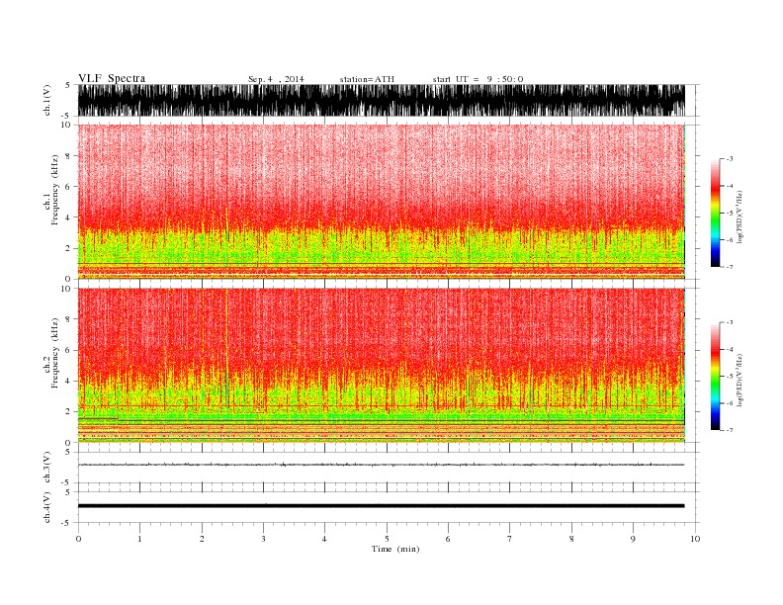Click the color bar beside ch.1 spectrogram
The height and width of the screenshot is (605, 783).
[716, 213]
